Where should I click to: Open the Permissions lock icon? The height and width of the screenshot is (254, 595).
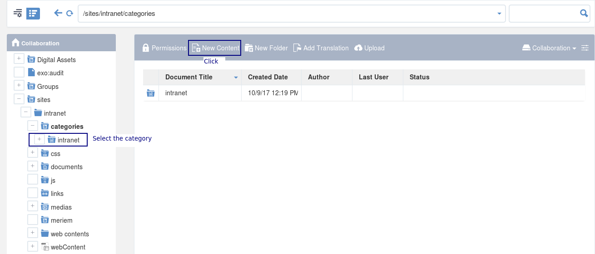point(146,48)
